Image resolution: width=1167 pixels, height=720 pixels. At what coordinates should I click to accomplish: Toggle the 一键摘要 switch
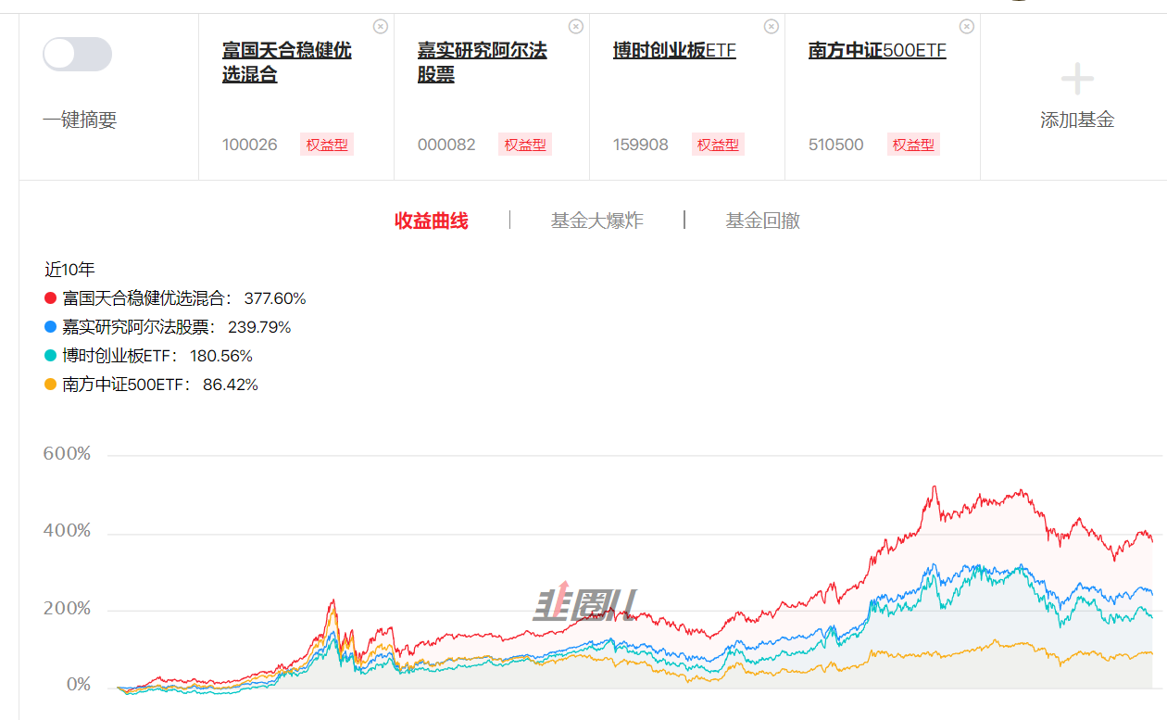pyautogui.click(x=78, y=55)
